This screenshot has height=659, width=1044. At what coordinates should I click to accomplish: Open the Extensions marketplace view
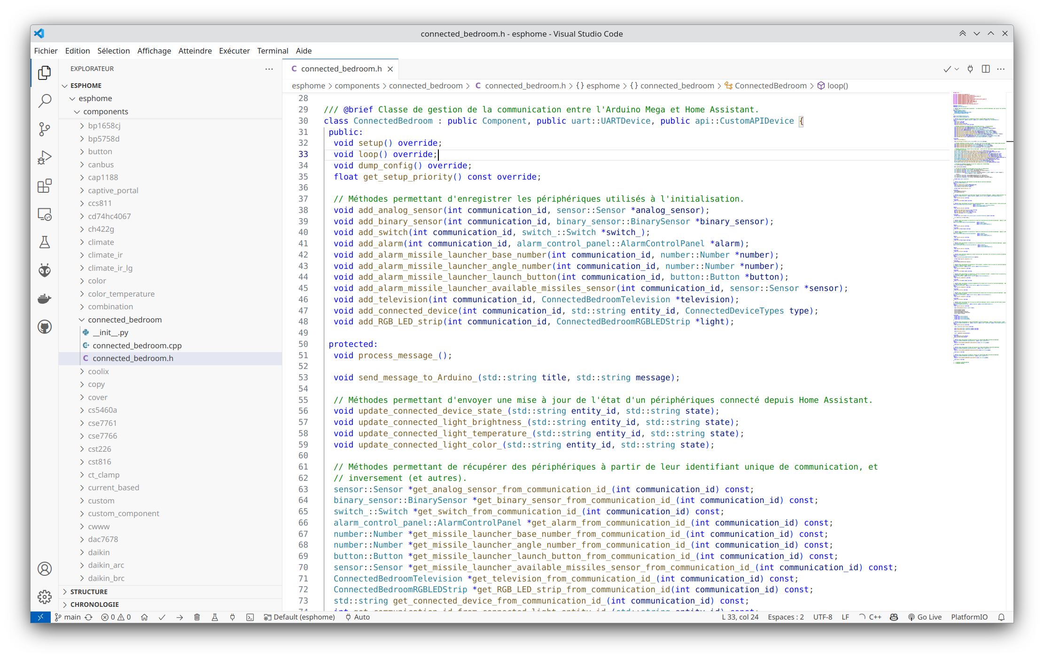tap(45, 186)
